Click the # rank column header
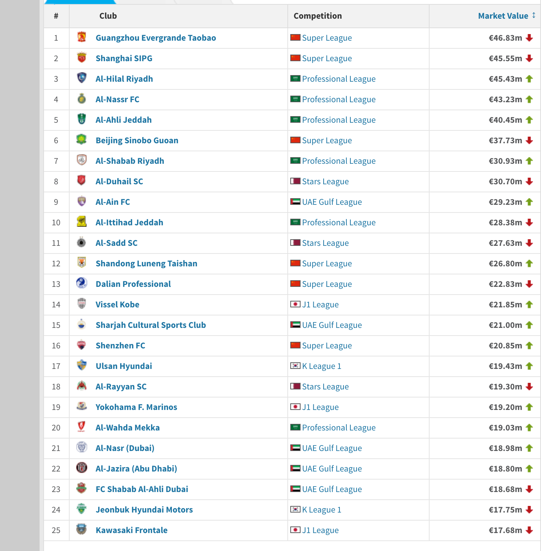The width and height of the screenshot is (541, 551). pos(56,16)
